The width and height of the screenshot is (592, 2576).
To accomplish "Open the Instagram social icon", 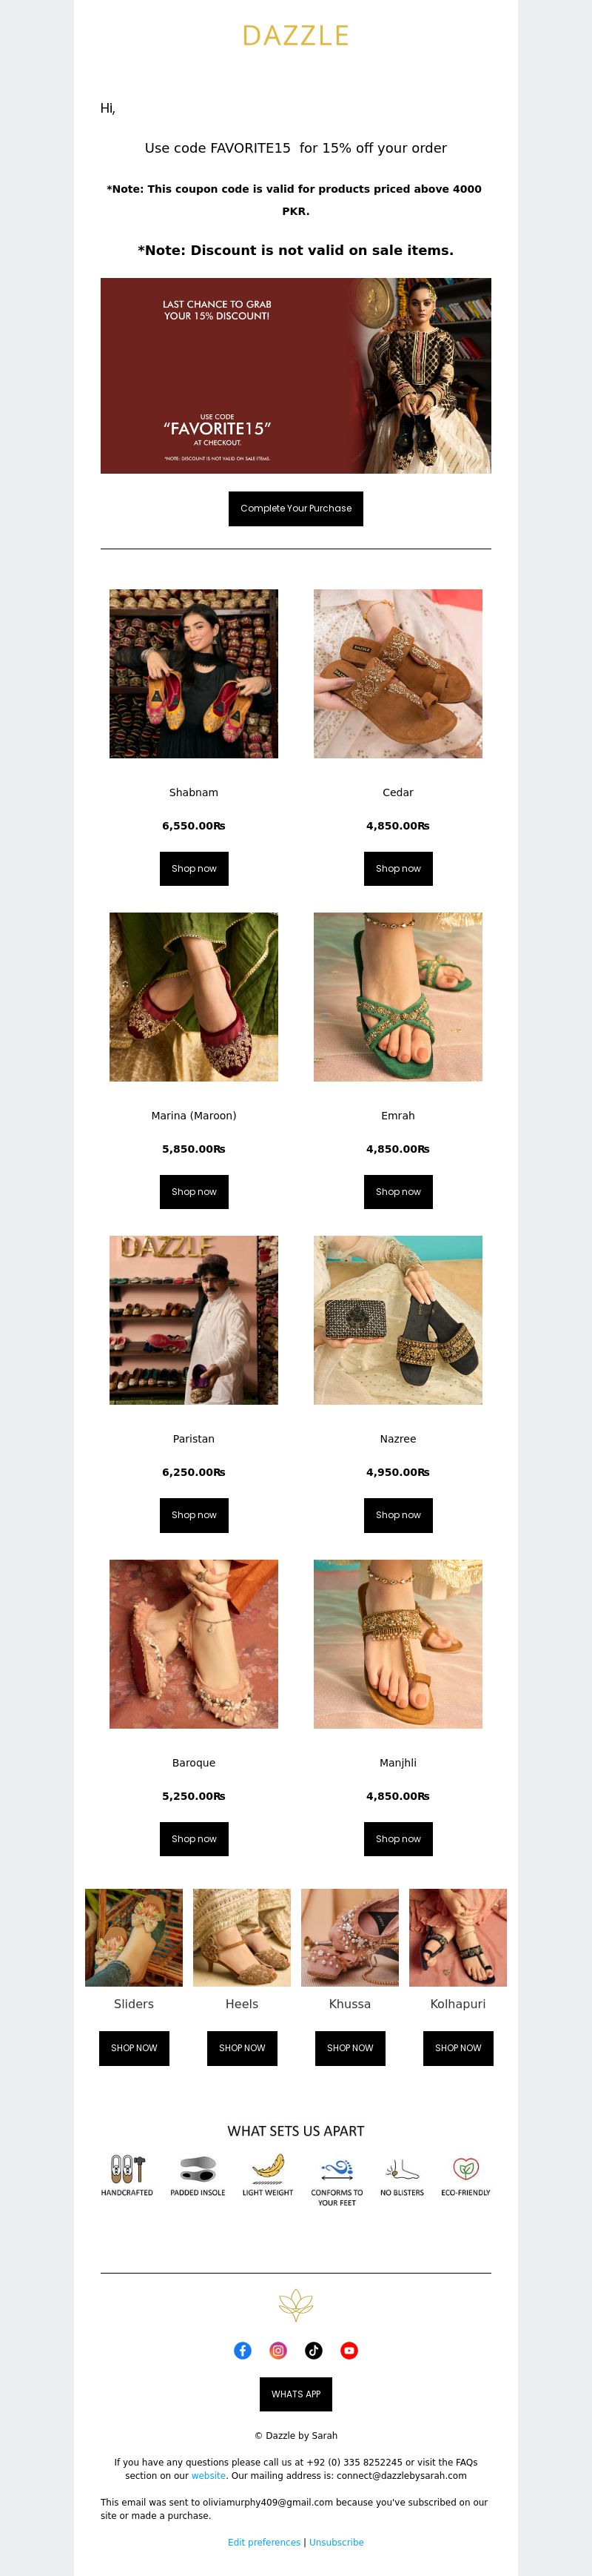I will (x=278, y=2350).
